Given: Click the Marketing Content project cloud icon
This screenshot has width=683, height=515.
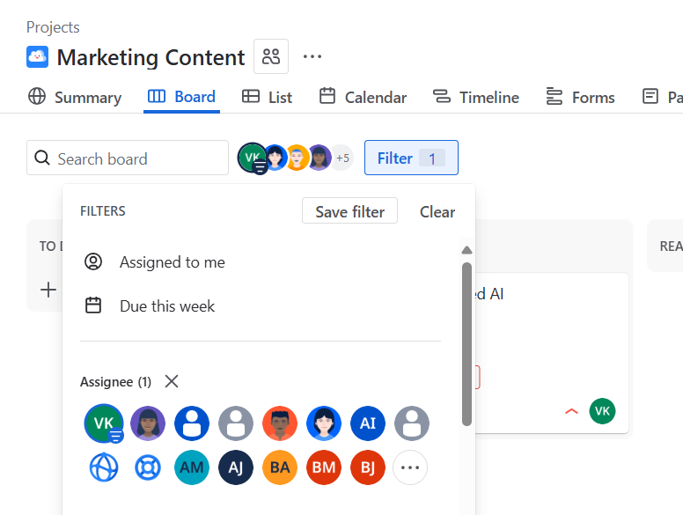Looking at the screenshot, I should (x=37, y=57).
